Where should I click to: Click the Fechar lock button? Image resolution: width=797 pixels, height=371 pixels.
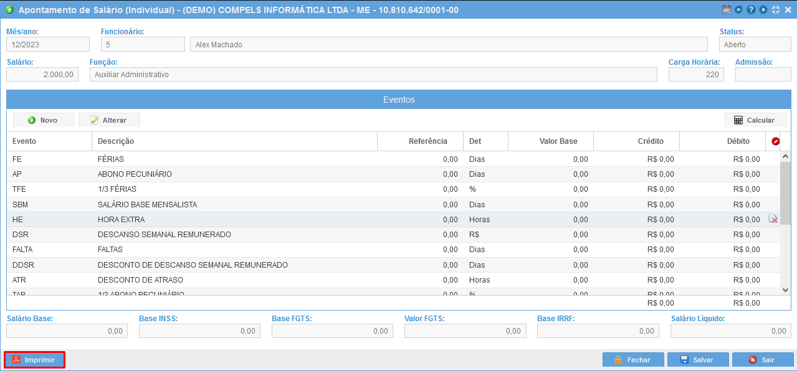tap(632, 360)
